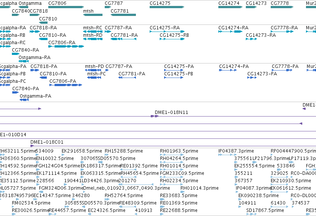This screenshot has width=316, height=216.
Task: Click the RE01392.5prime EST label
Action: pos(139,166)
